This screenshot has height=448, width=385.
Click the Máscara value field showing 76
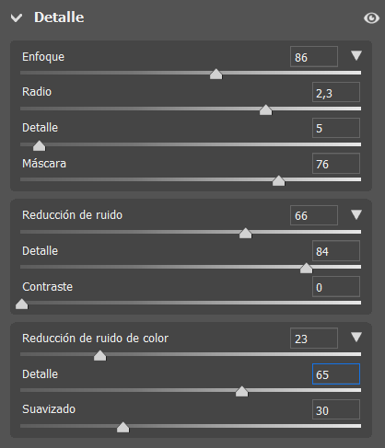pyautogui.click(x=336, y=164)
